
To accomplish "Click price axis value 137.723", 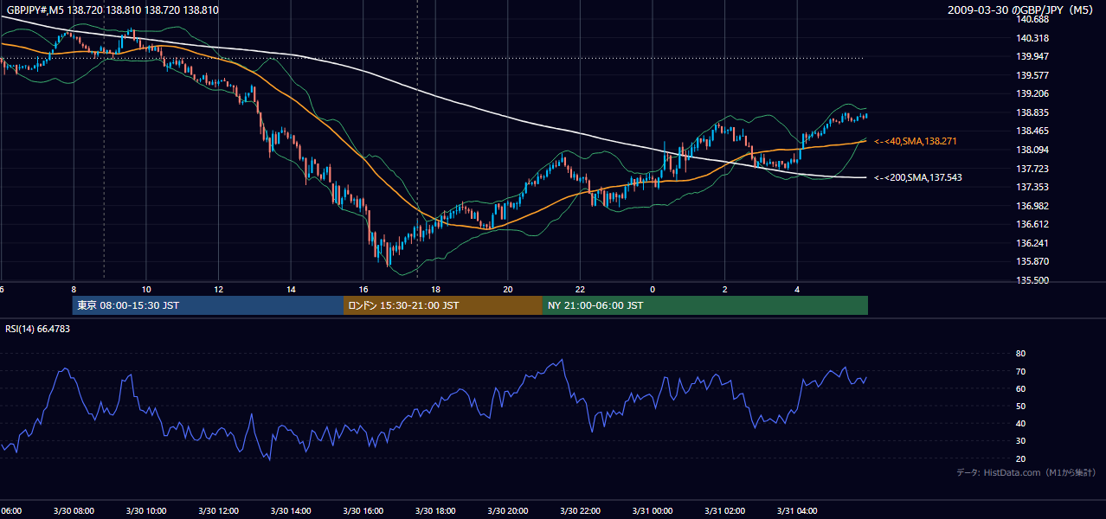I will (x=1033, y=169).
